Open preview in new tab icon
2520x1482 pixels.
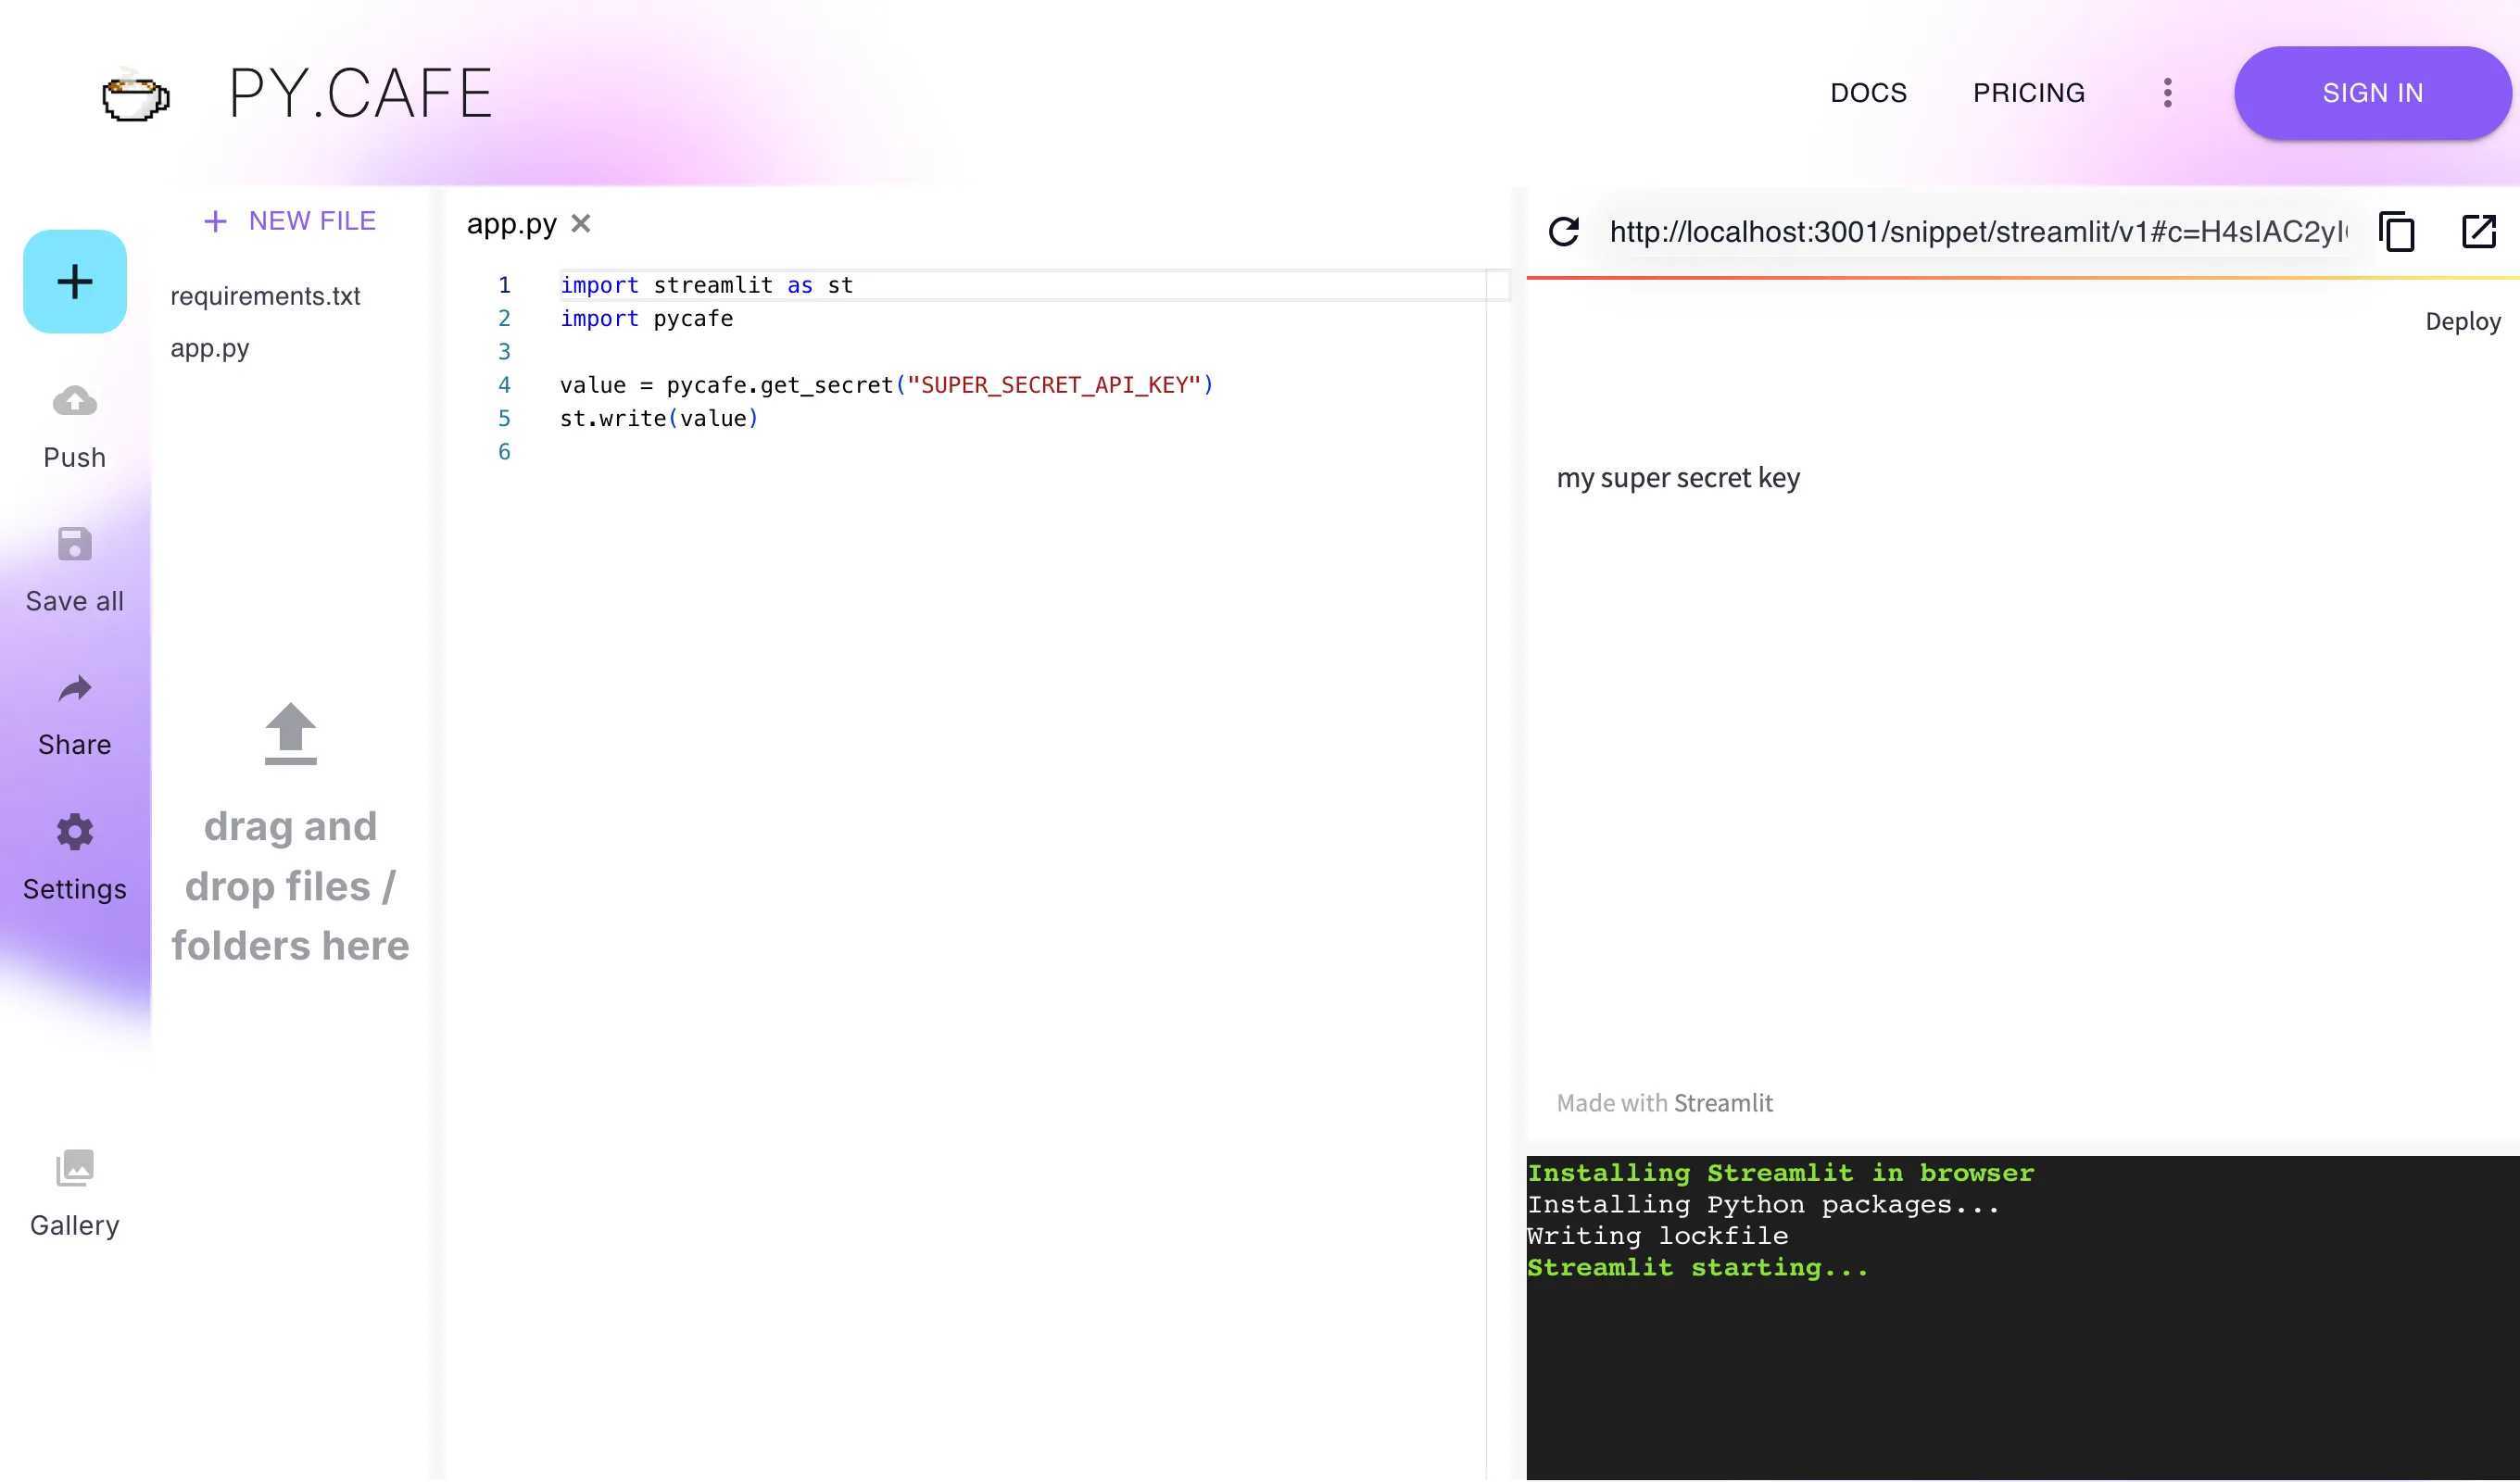tap(2479, 232)
